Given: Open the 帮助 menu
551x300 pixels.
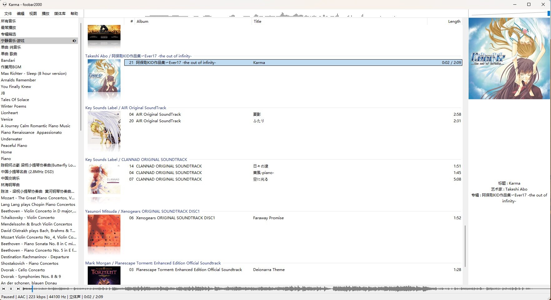Looking at the screenshot, I should (74, 13).
